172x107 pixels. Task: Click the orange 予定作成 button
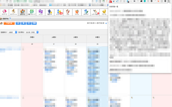coord(9,23)
